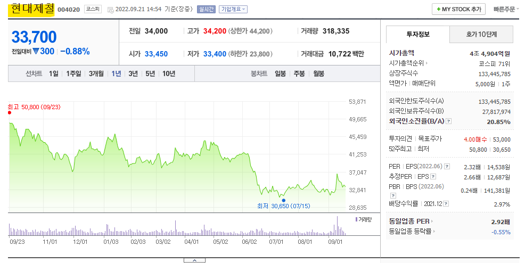Image resolution: width=525 pixels, height=263 pixels.
Task: Show the 월봉 monthly candle chart
Action: [x=318, y=73]
